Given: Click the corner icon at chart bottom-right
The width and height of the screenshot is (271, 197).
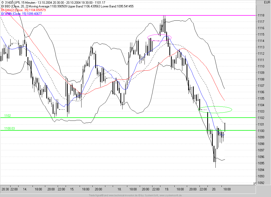Looking at the screenshot, I should tap(254, 183).
